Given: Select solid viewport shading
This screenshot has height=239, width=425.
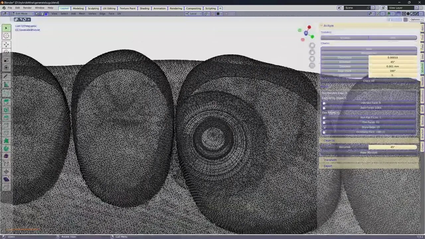Looking at the screenshot, I should pos(408,14).
